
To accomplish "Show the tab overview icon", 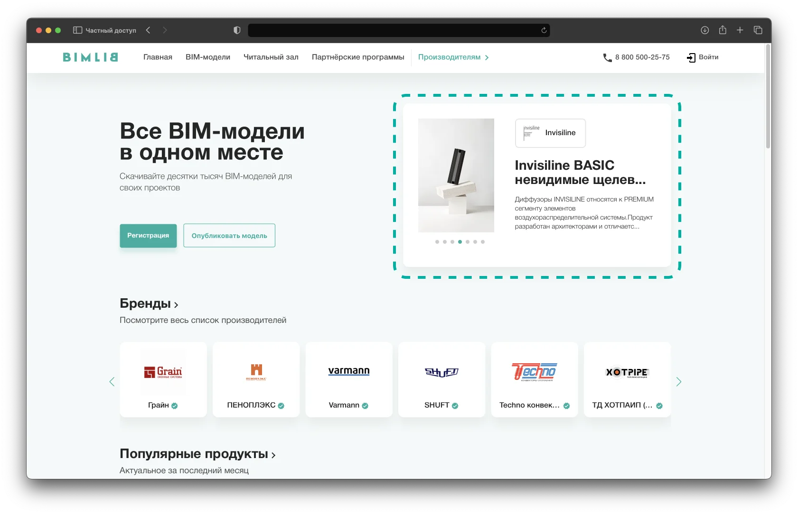I will pos(758,30).
